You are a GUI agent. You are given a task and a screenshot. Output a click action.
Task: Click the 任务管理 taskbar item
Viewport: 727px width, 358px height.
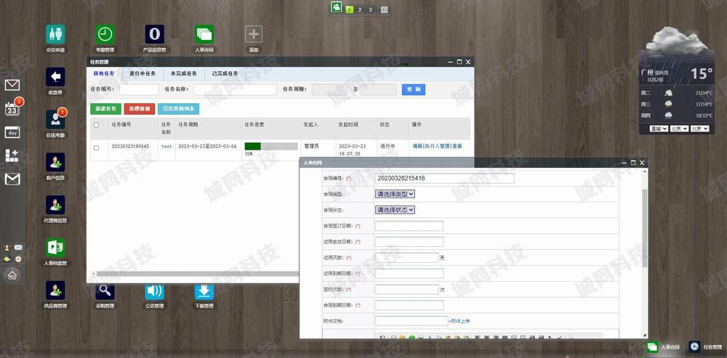(x=705, y=347)
